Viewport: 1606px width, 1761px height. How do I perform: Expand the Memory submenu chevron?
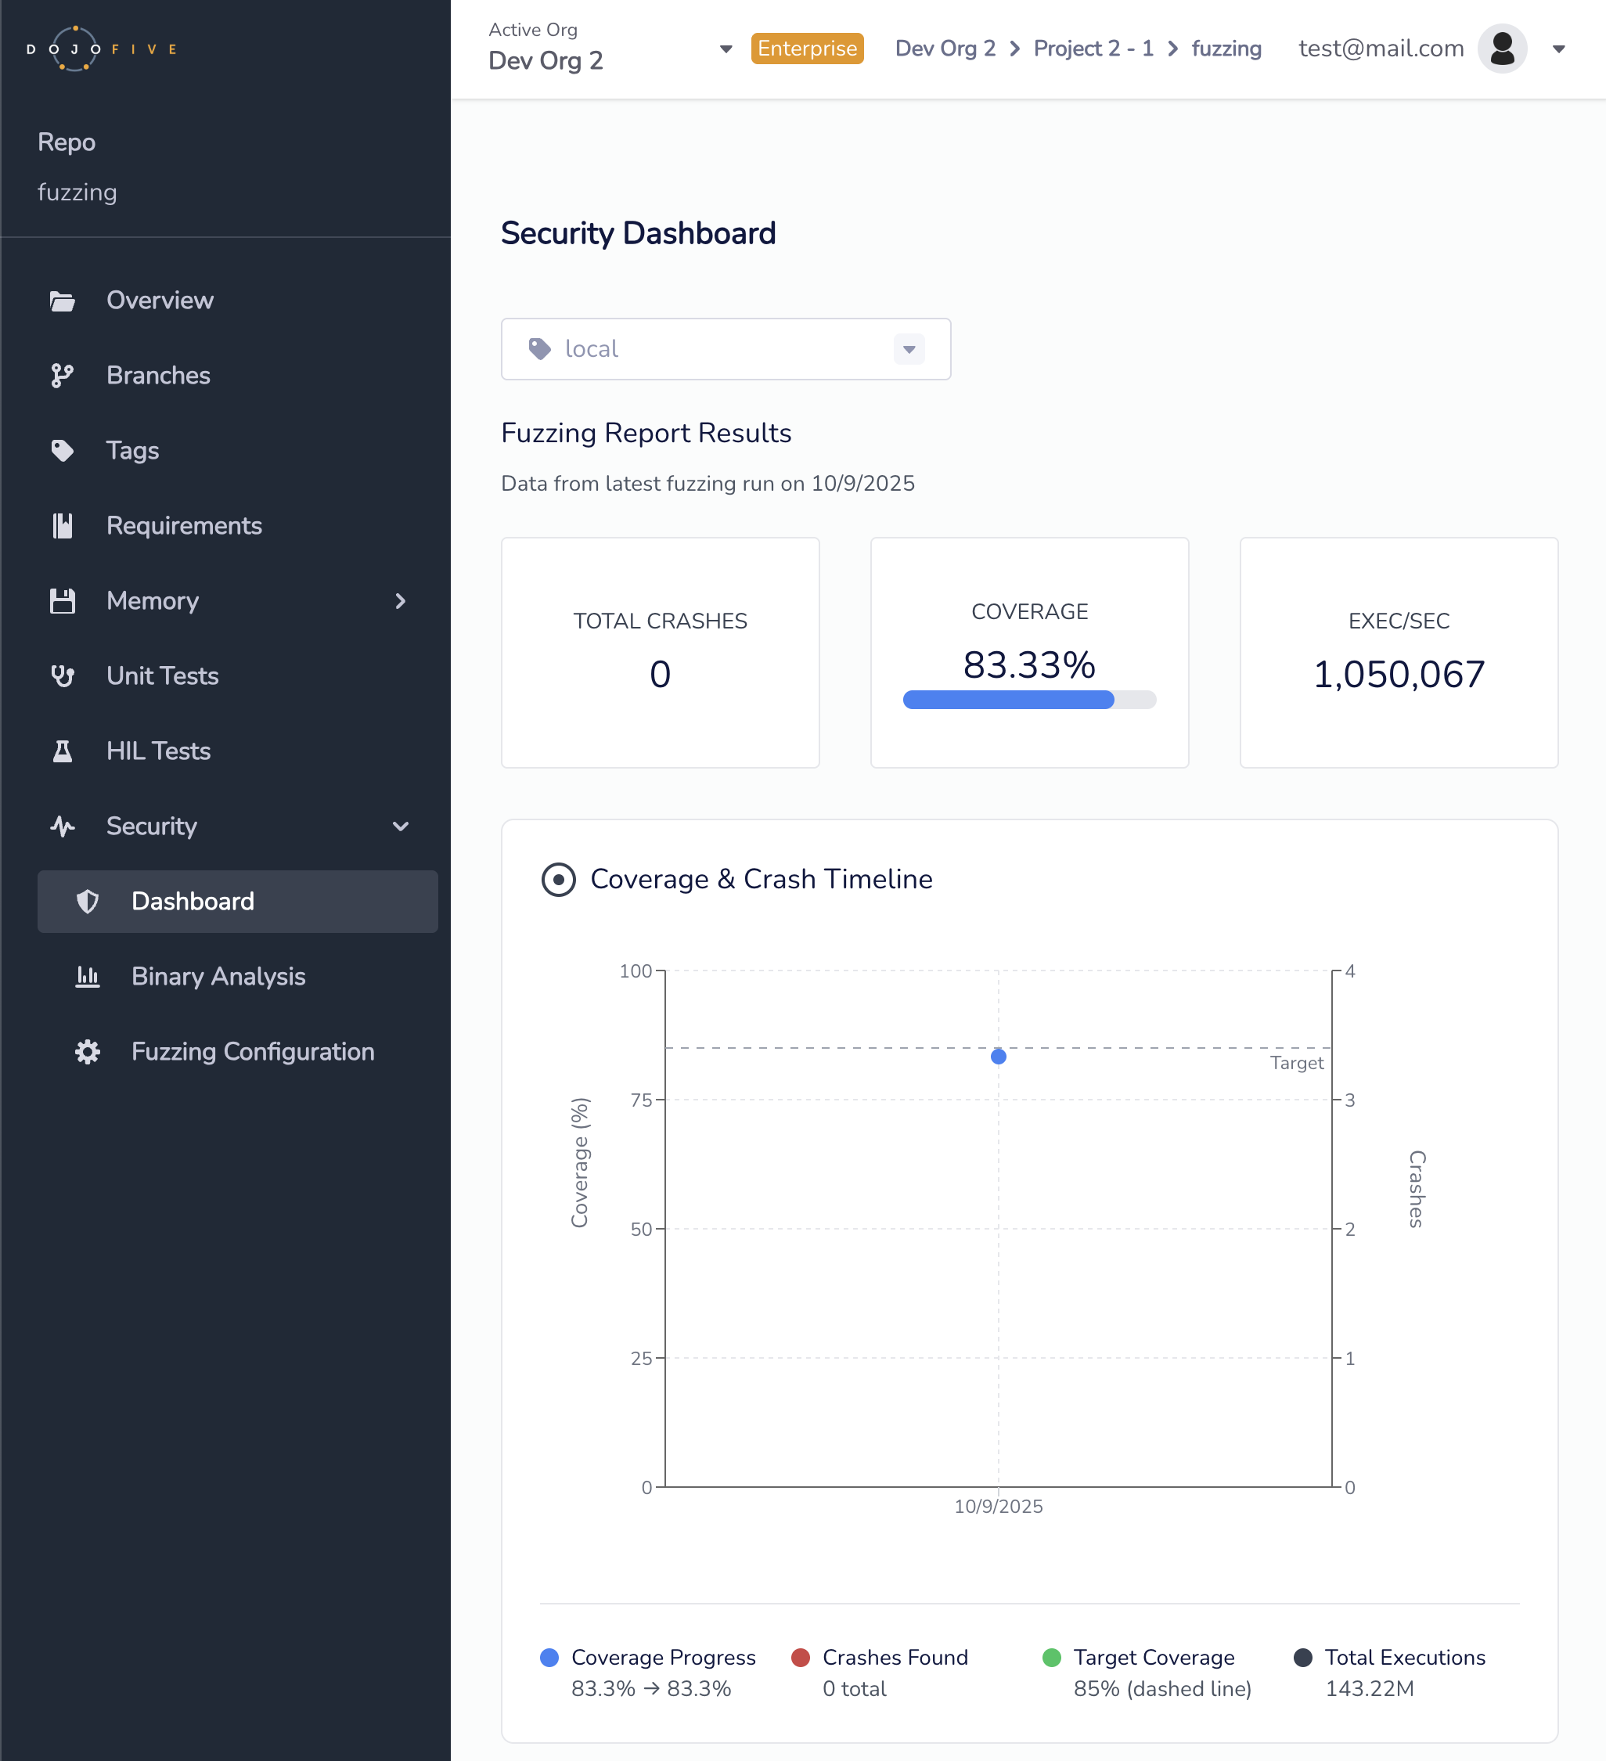[x=400, y=601]
